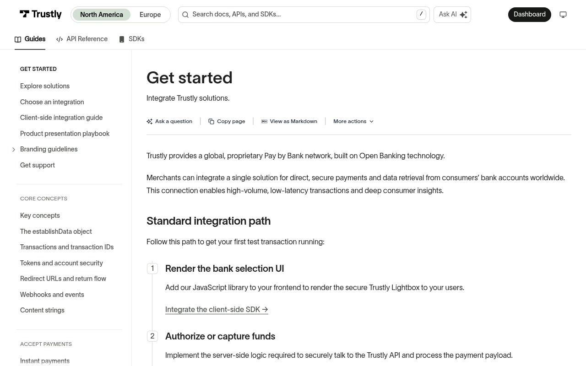Click the Trustly logo
Image resolution: width=586 pixels, height=366 pixels.
40,15
